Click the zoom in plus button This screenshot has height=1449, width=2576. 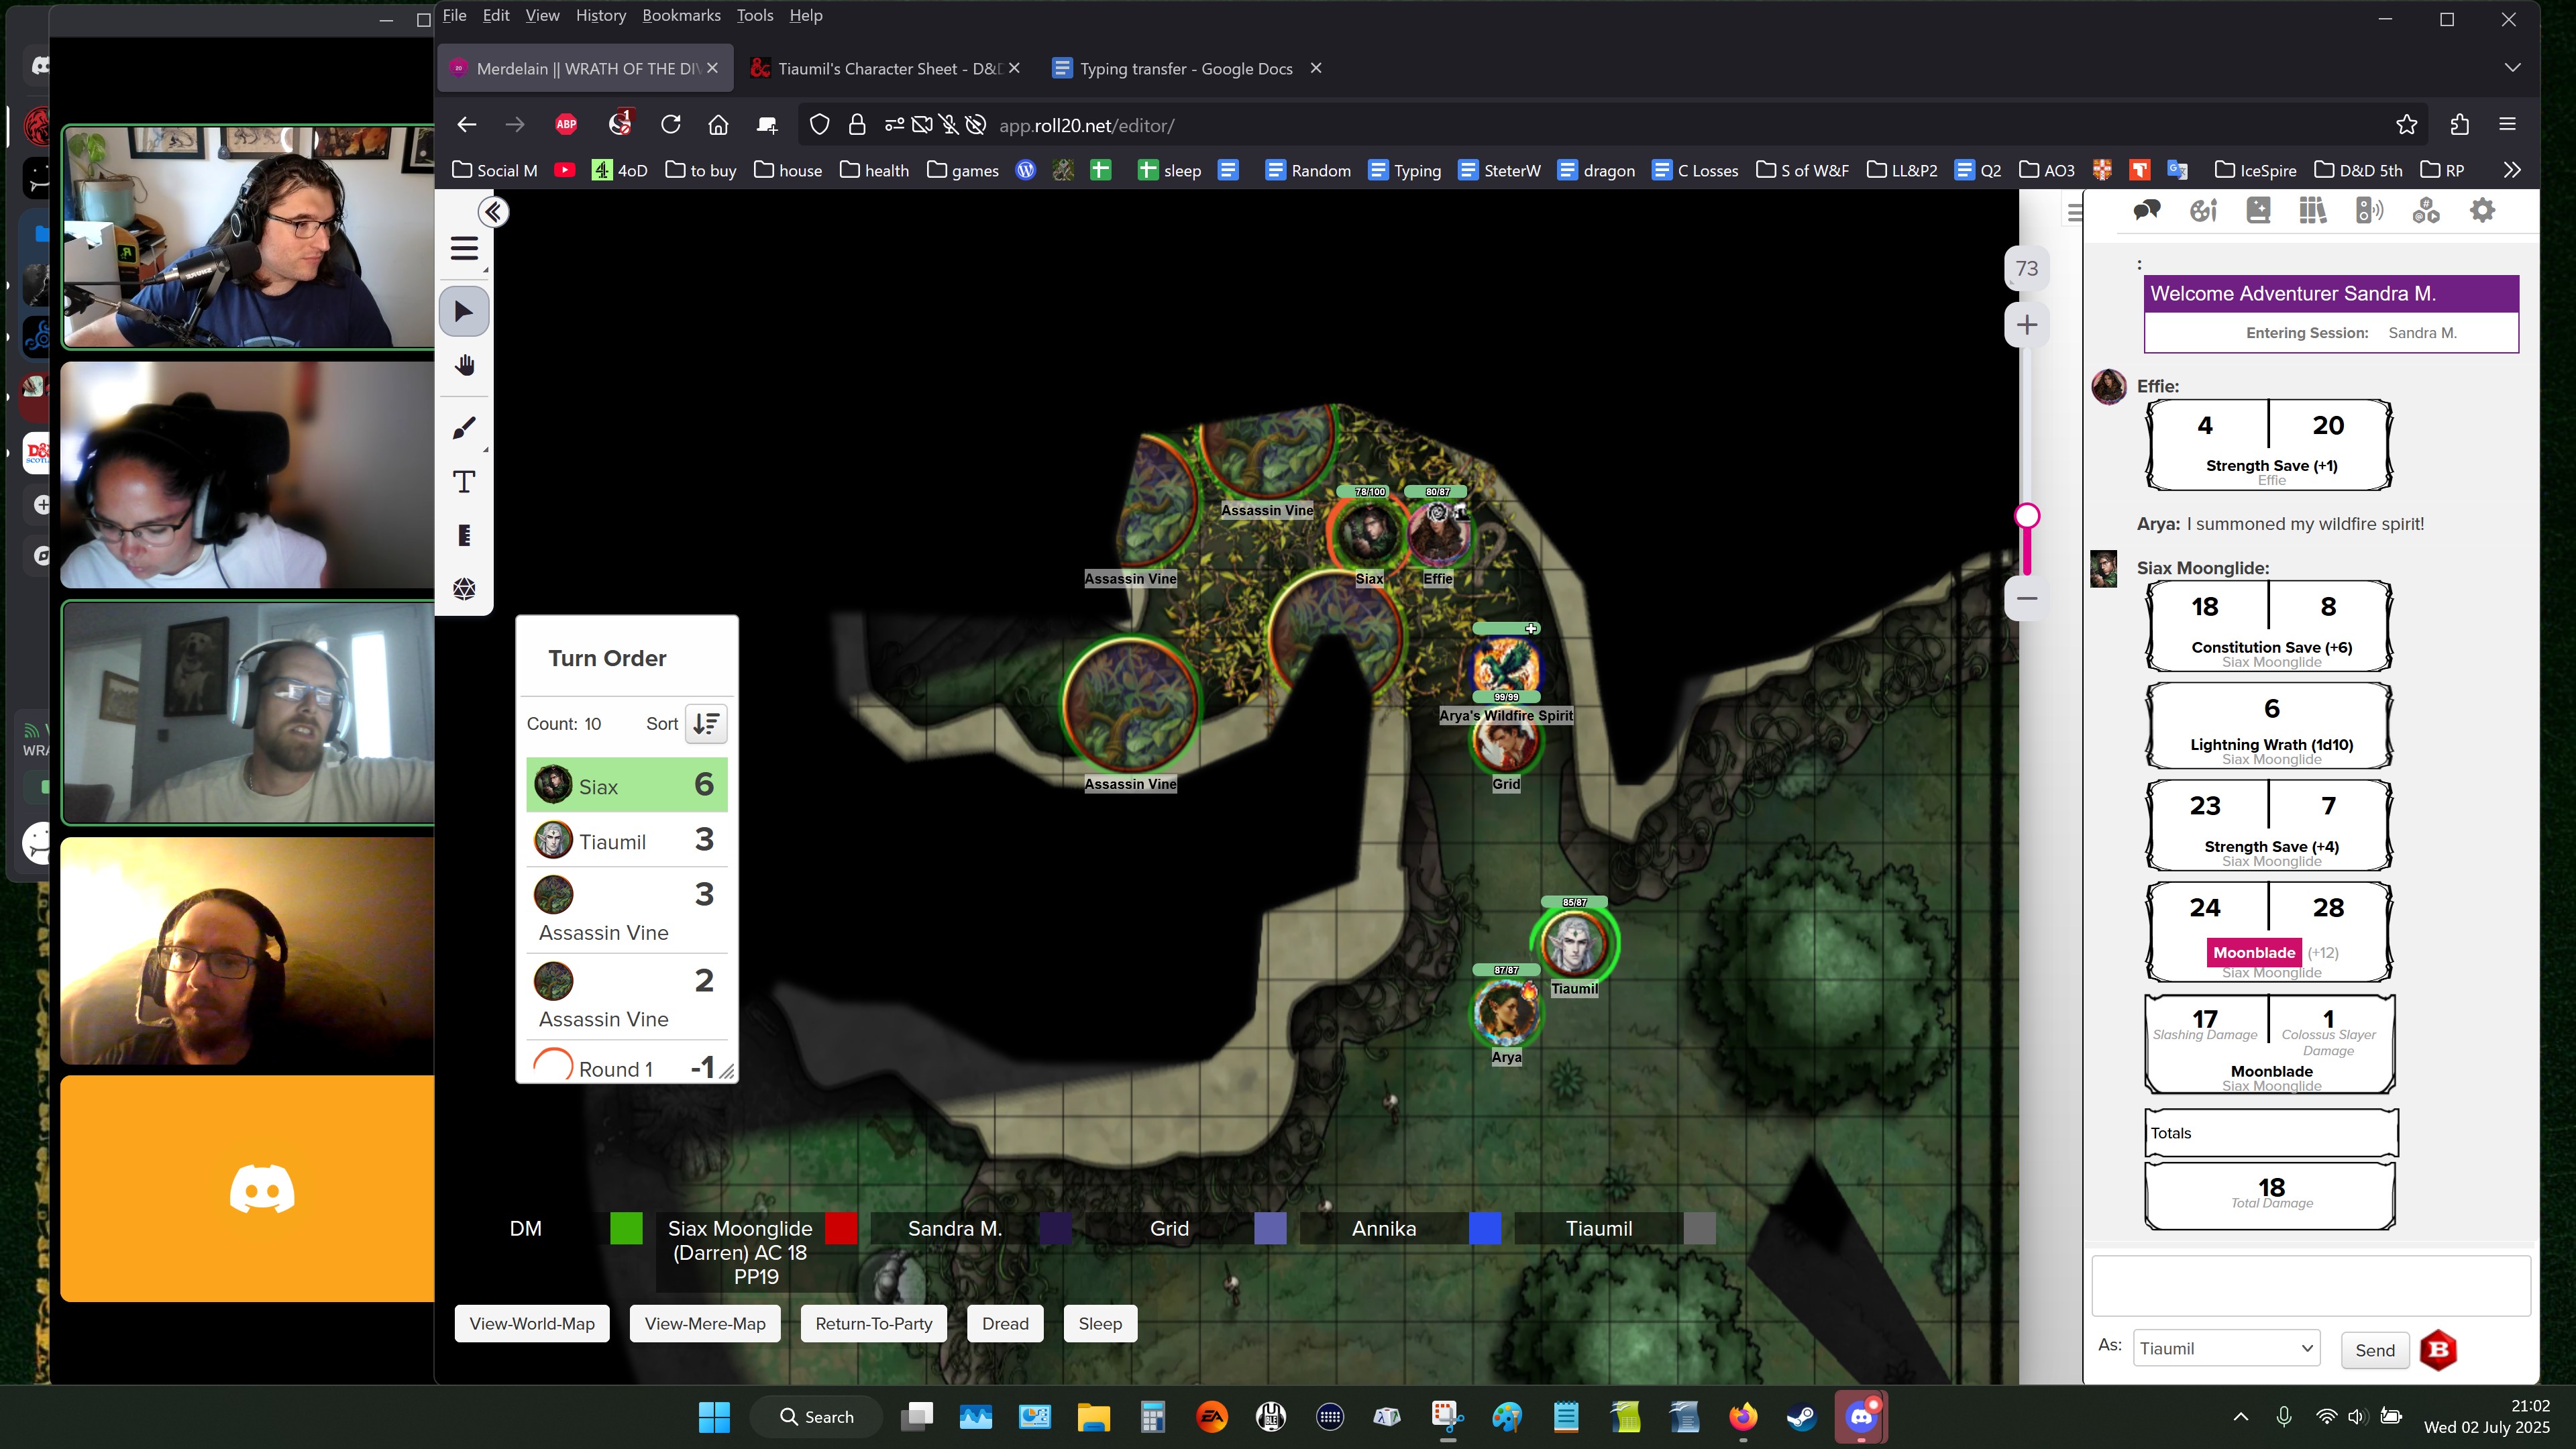[x=2026, y=325]
